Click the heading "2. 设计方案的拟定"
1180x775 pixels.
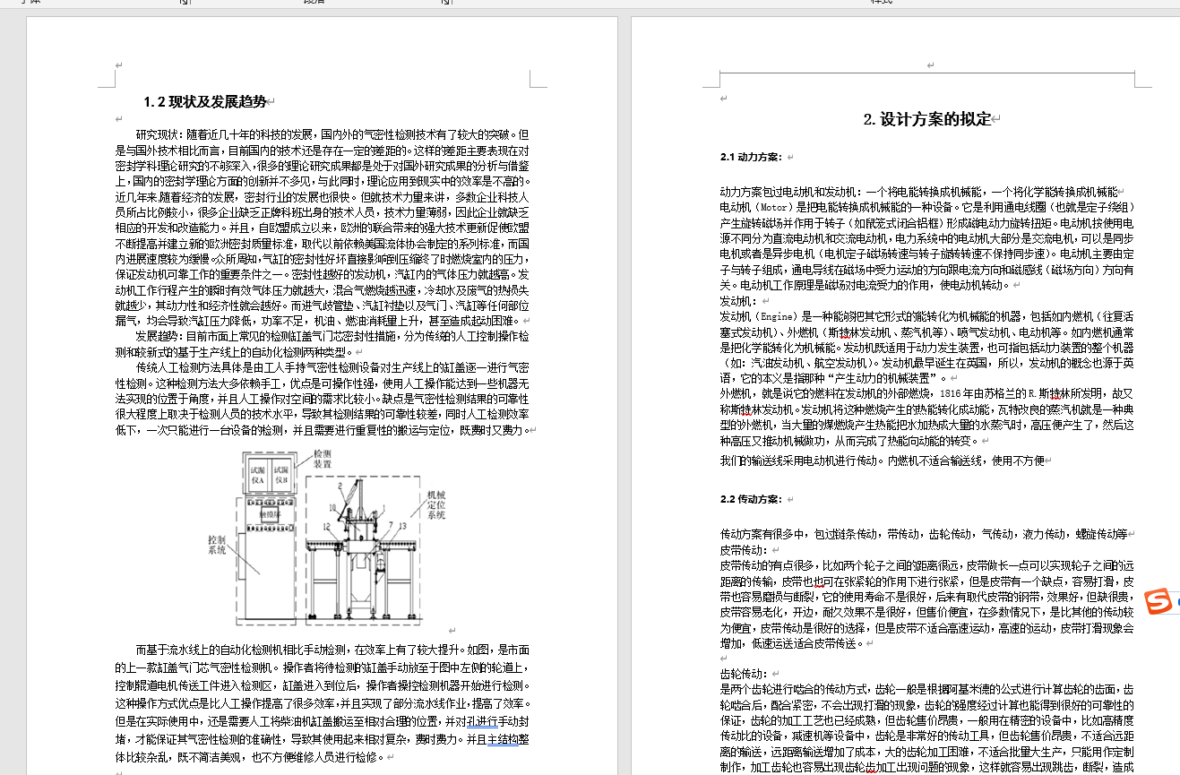[x=927, y=119]
